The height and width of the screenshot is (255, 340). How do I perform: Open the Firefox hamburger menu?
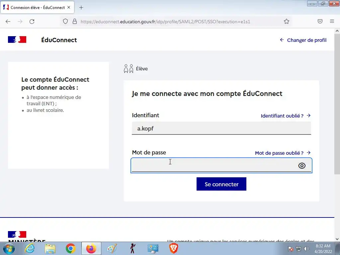click(x=332, y=21)
